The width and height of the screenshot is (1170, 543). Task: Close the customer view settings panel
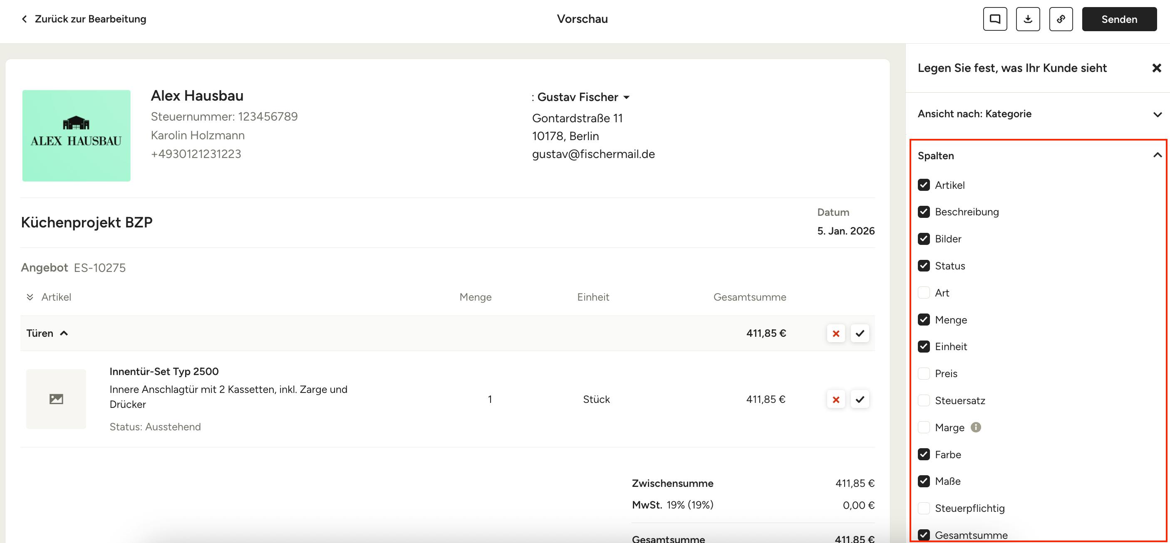point(1156,68)
